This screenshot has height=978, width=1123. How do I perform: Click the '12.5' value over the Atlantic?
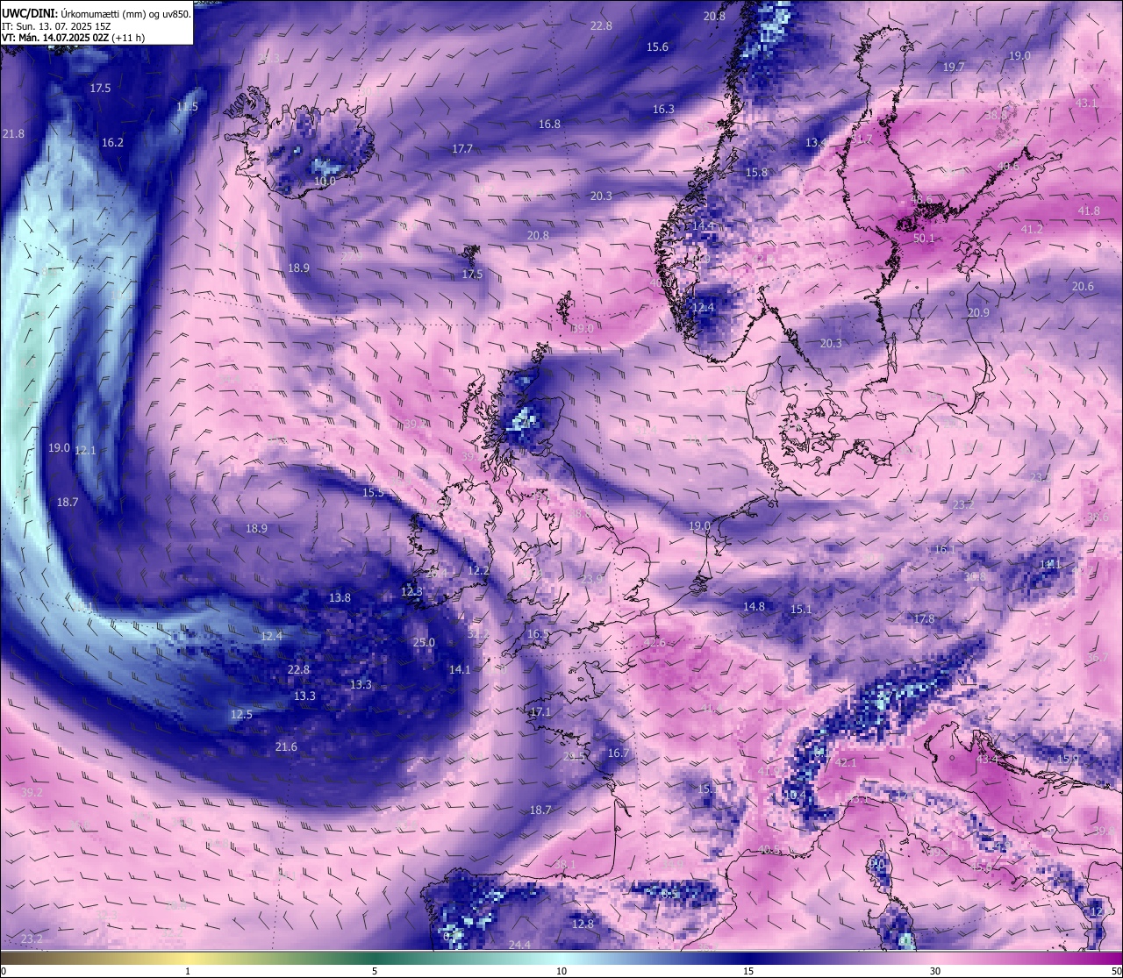click(x=241, y=714)
